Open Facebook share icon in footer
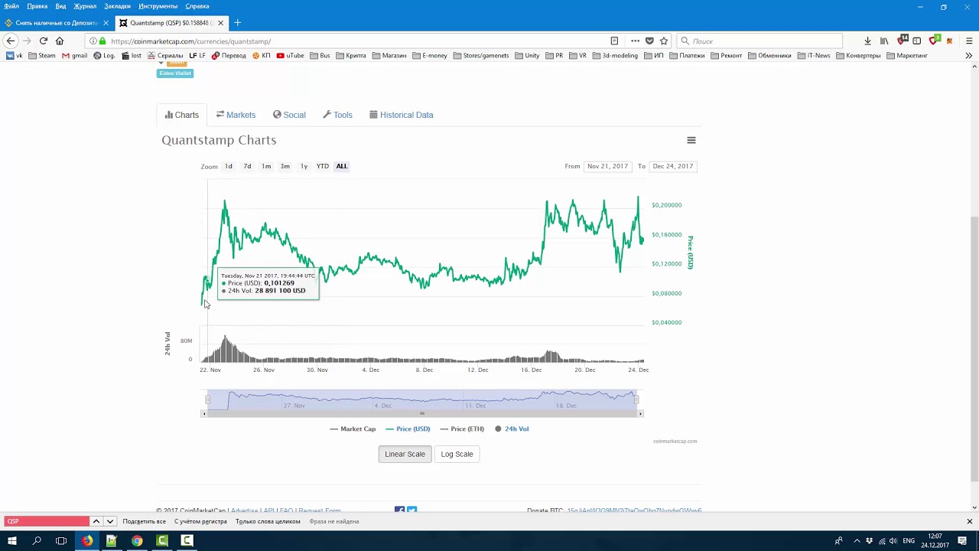 (399, 510)
